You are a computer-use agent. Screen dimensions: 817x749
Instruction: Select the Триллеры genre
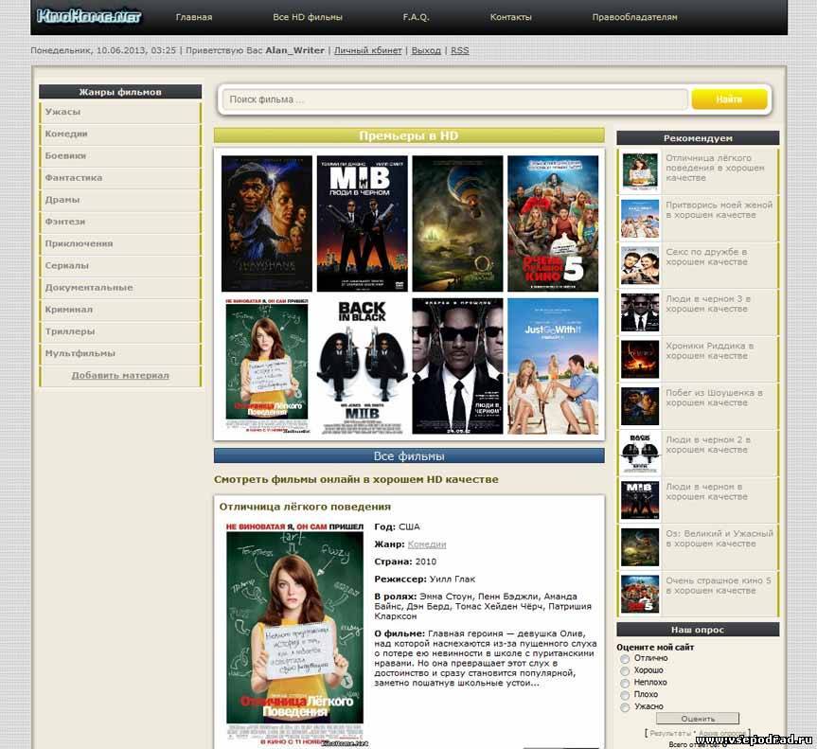point(120,331)
